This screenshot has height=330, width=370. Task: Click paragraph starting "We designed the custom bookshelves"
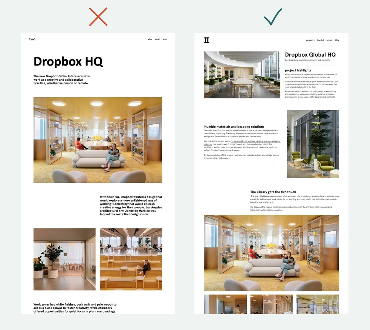coord(291,209)
